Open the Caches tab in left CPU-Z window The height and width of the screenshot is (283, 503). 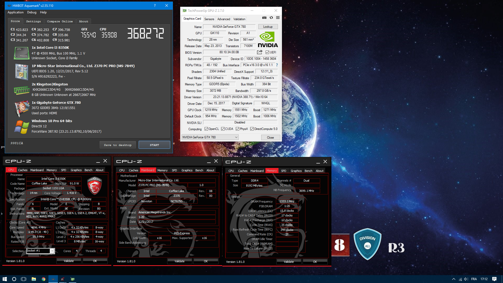pyautogui.click(x=23, y=170)
